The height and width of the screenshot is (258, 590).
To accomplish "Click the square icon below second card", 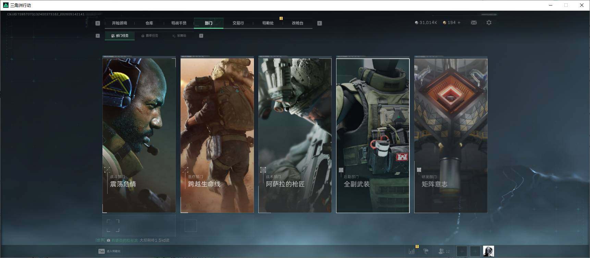I will click(x=191, y=226).
